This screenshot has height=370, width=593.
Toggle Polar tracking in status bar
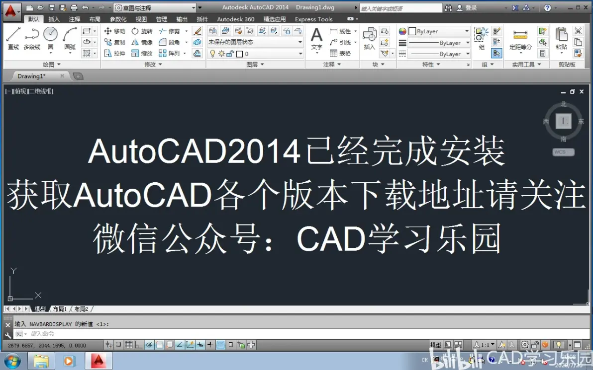pyautogui.click(x=149, y=345)
